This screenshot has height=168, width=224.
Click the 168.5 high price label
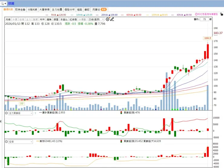(x=208, y=38)
